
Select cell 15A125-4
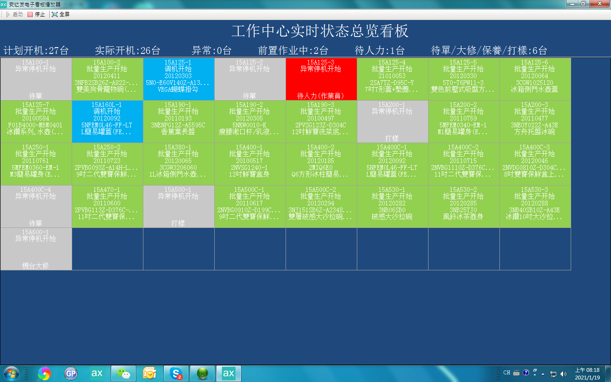(392, 79)
